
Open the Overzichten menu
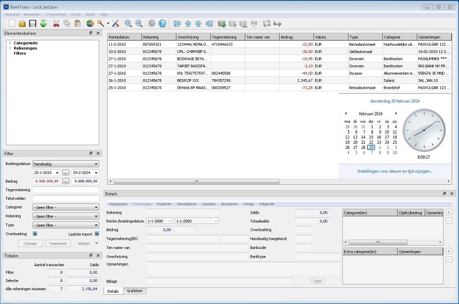point(56,15)
